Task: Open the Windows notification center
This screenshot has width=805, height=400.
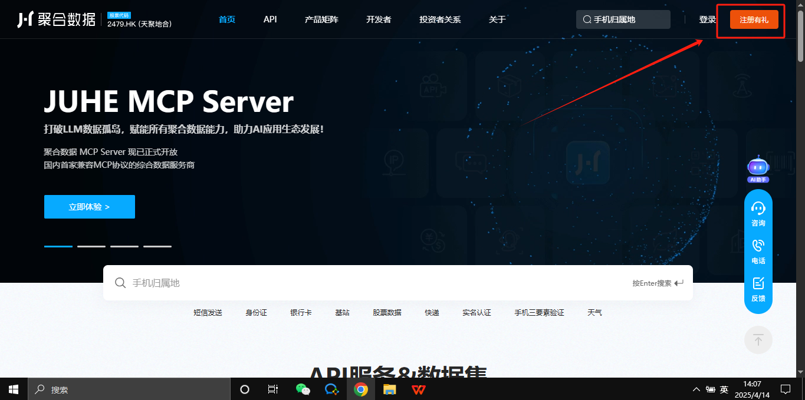Action: click(x=786, y=389)
